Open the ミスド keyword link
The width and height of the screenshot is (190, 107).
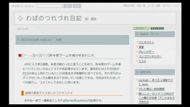click(142, 61)
